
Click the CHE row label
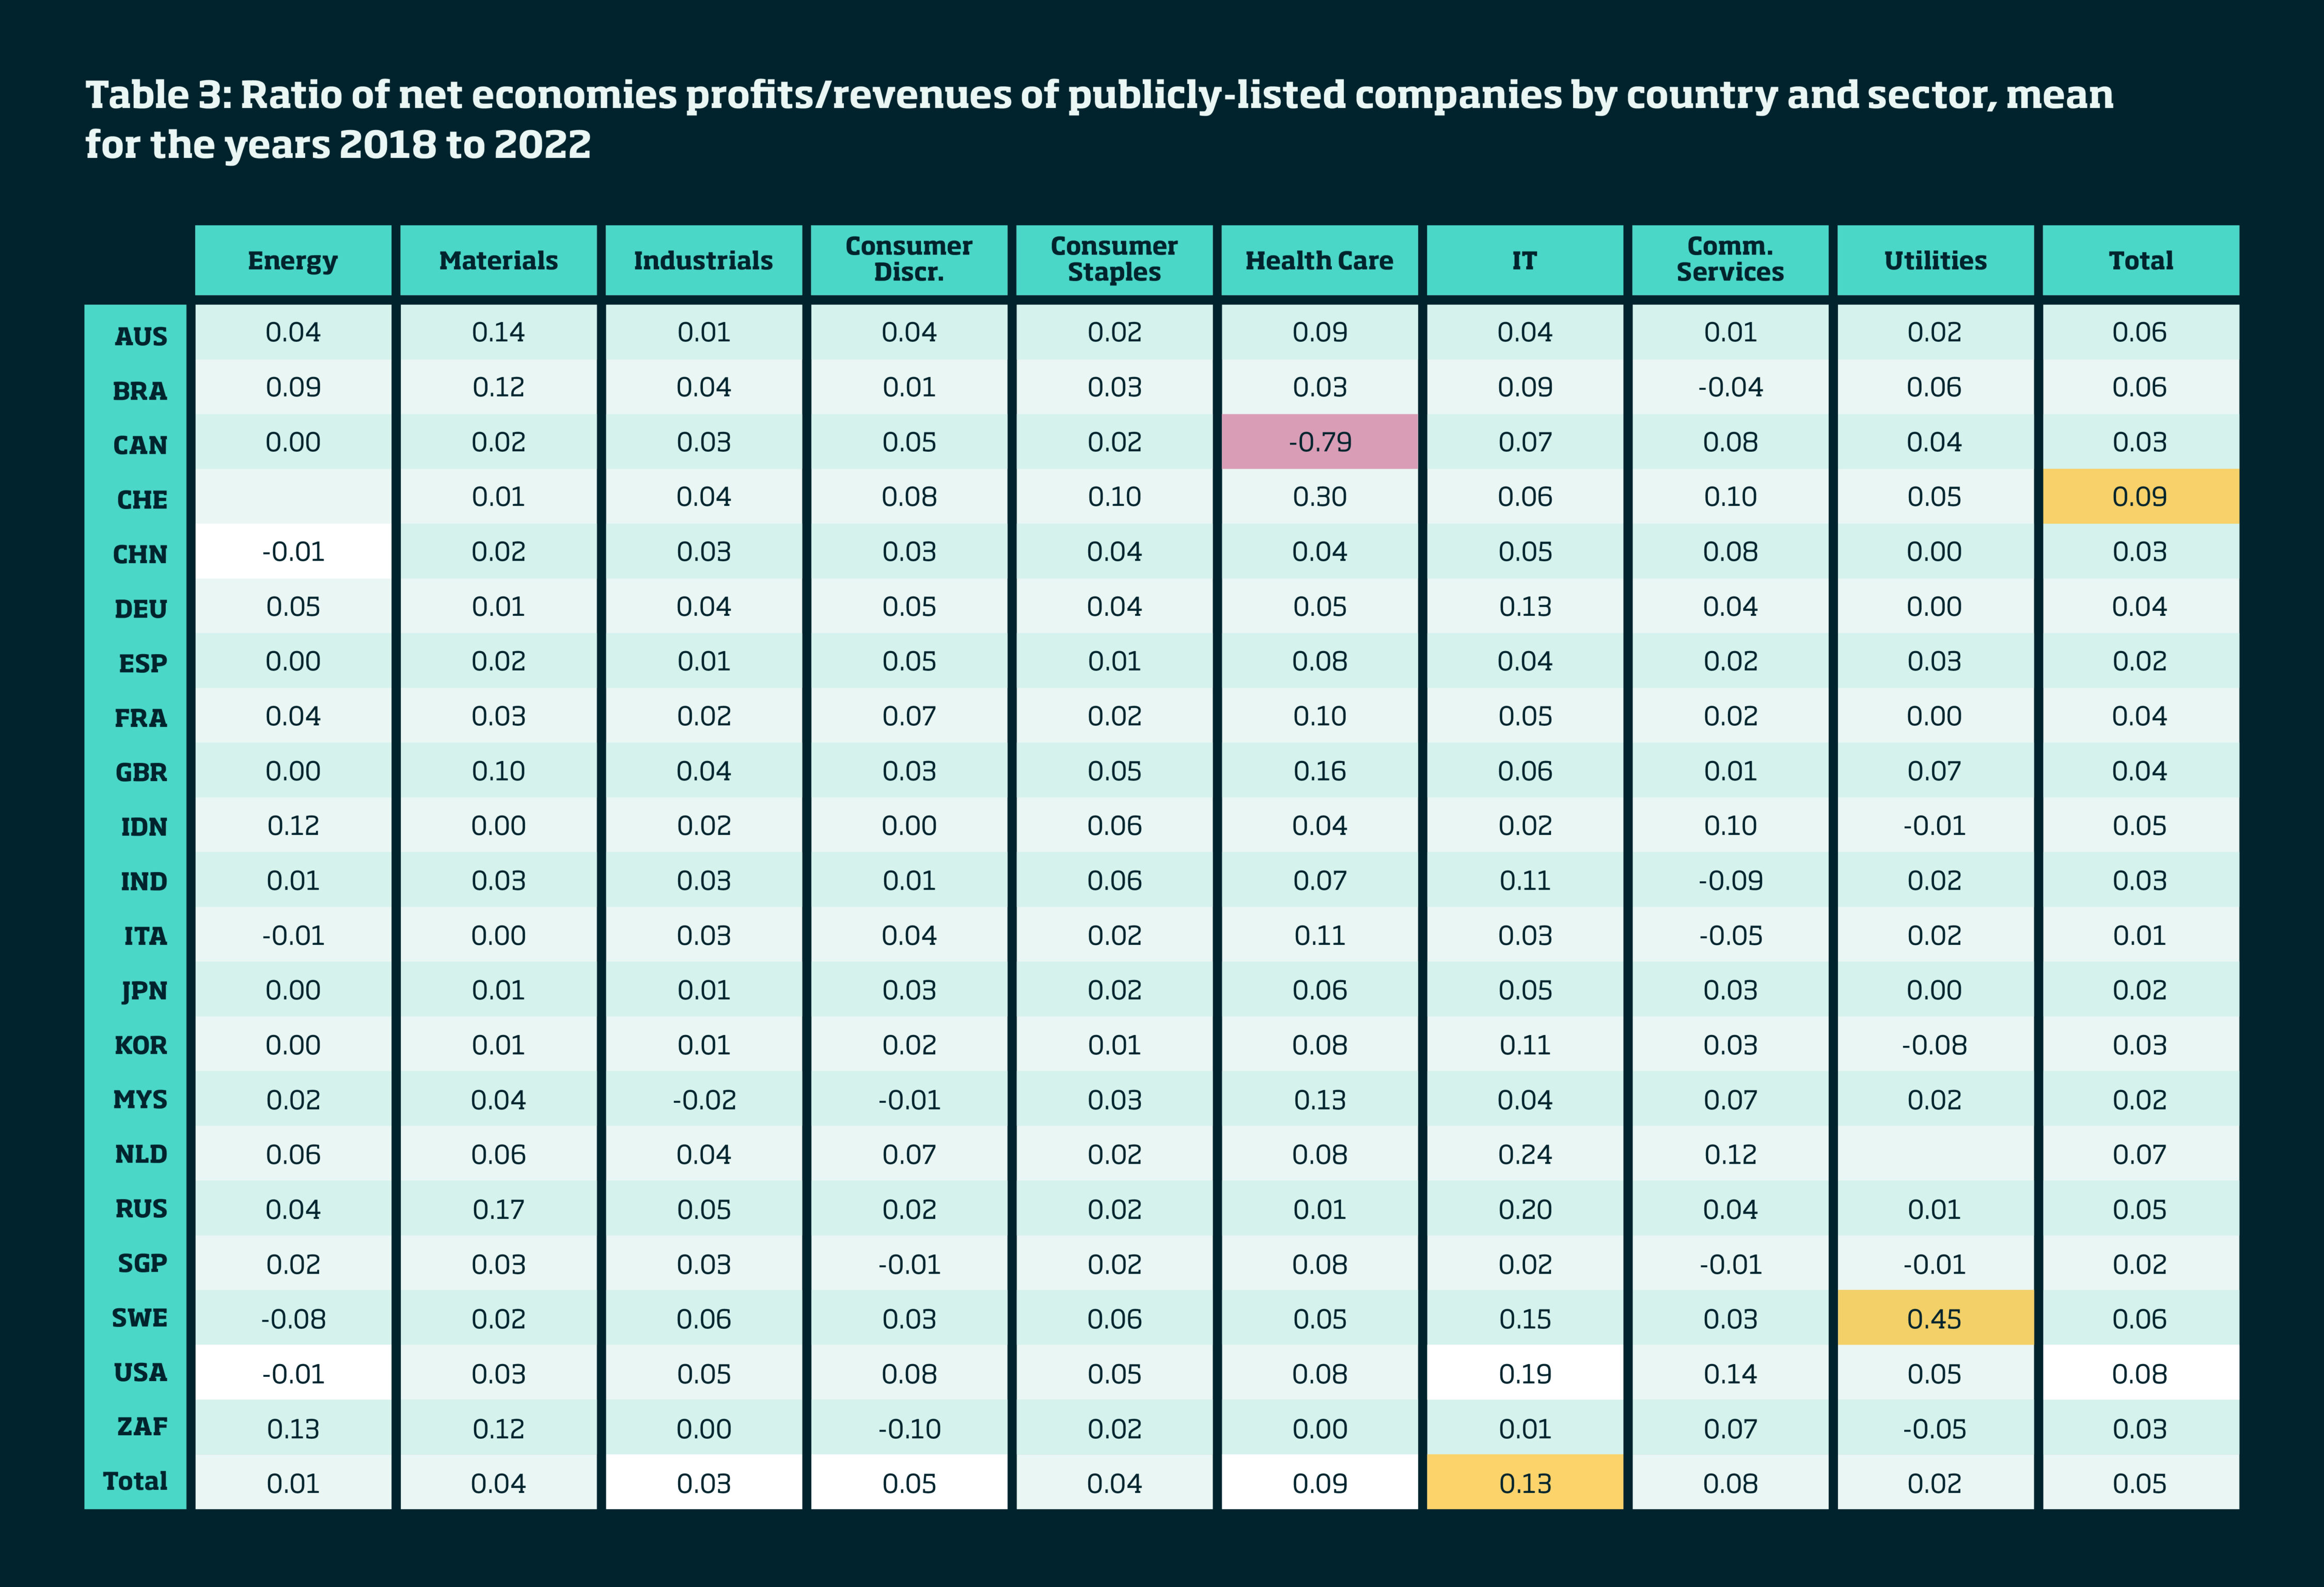[142, 501]
